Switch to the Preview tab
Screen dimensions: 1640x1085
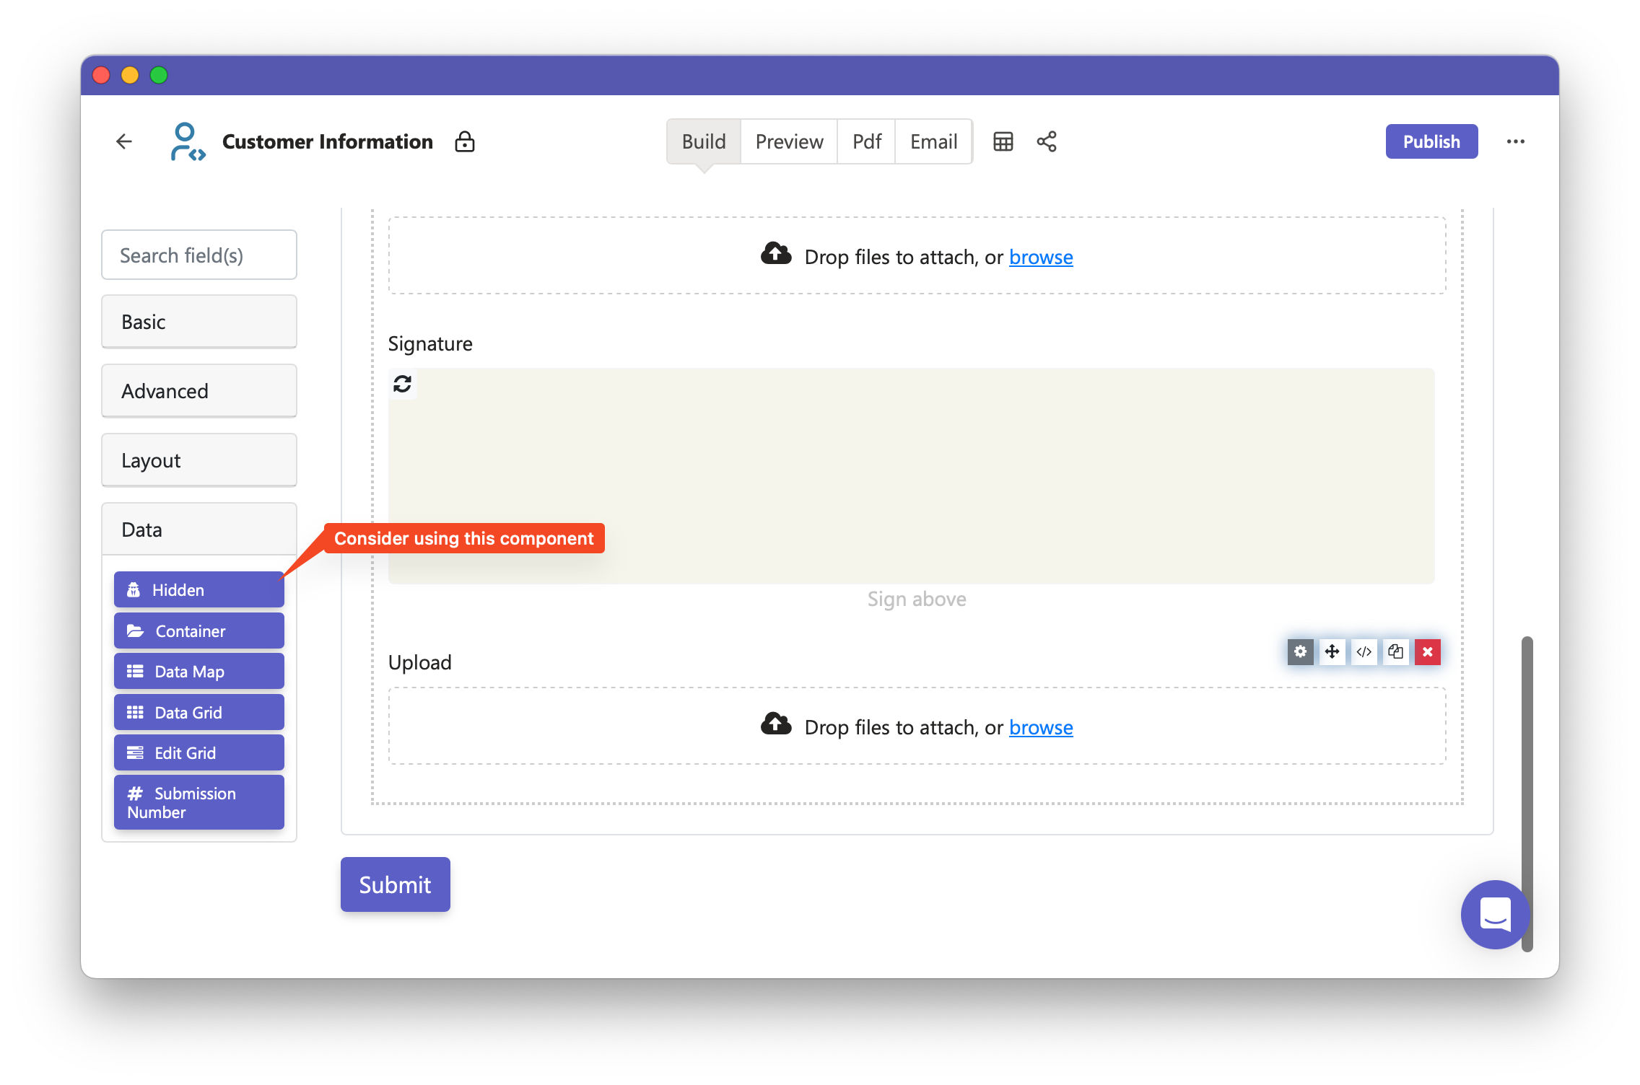tap(789, 141)
